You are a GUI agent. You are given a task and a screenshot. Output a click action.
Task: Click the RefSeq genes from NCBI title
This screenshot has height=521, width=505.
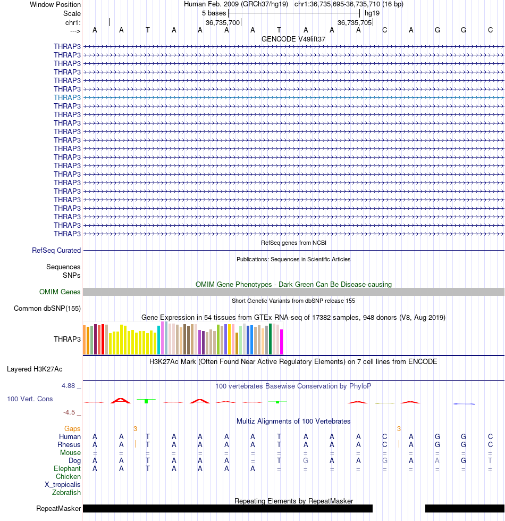click(x=293, y=243)
